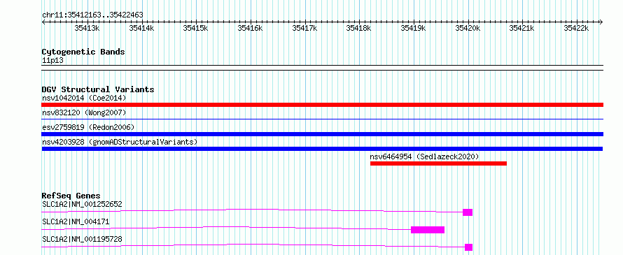This screenshot has height=255, width=623.
Task: Open variant label nsv1042014 (Coe2014)
Action: click(x=84, y=98)
